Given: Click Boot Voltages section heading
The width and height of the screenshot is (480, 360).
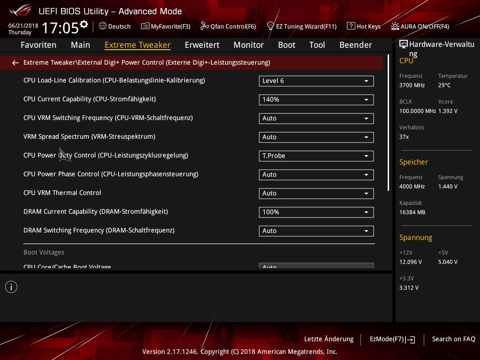Looking at the screenshot, I should (x=44, y=252).
